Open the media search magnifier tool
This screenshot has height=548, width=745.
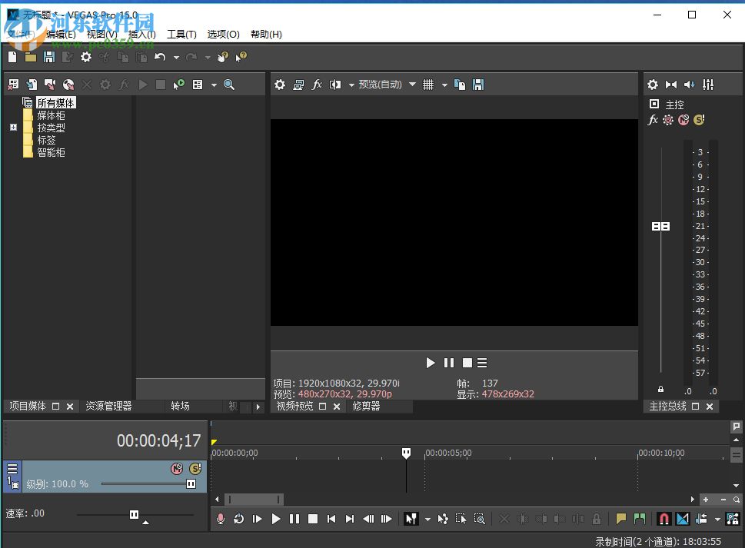228,85
